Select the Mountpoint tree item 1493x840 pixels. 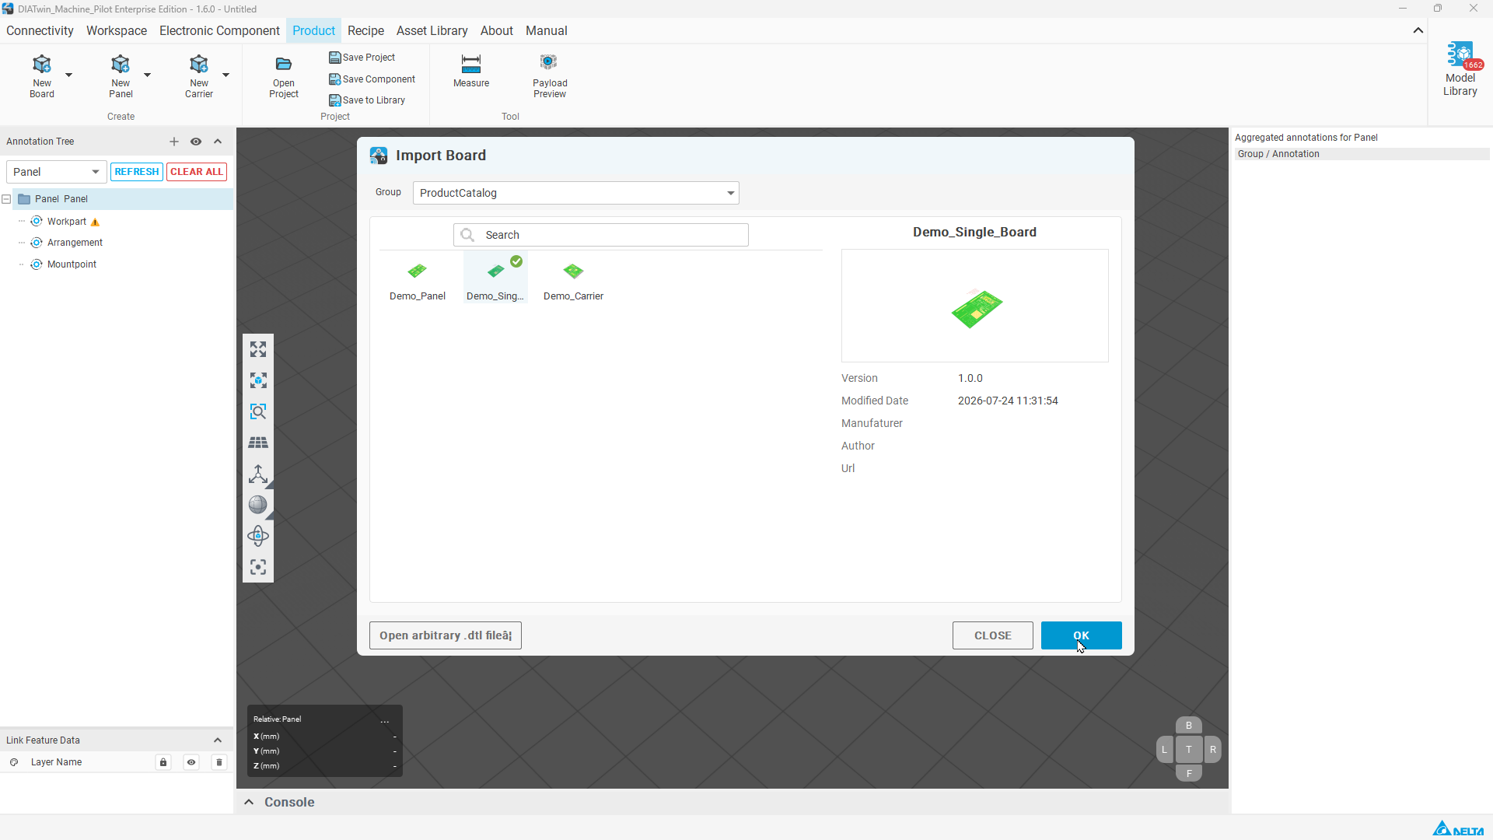[x=72, y=264]
